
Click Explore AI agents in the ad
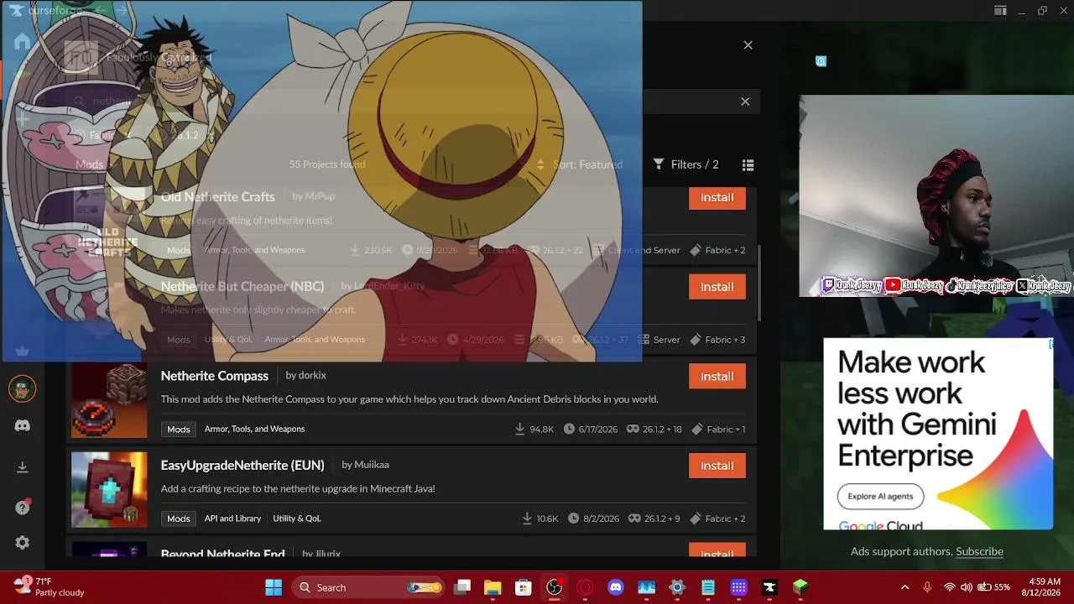(x=880, y=497)
